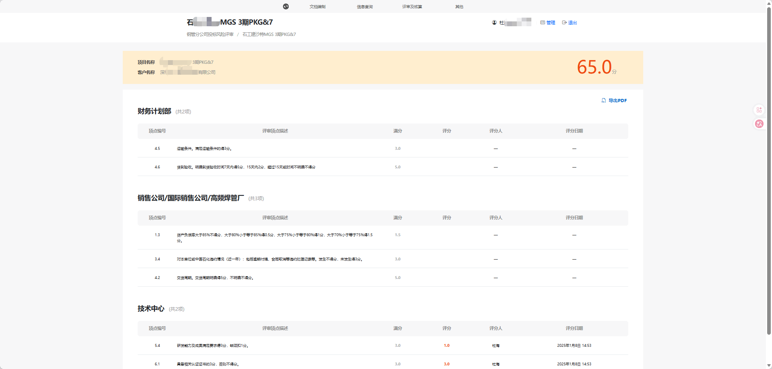Screen dimensions: 772x369
Task: Click the 客户名称 label
Action: tap(146, 72)
